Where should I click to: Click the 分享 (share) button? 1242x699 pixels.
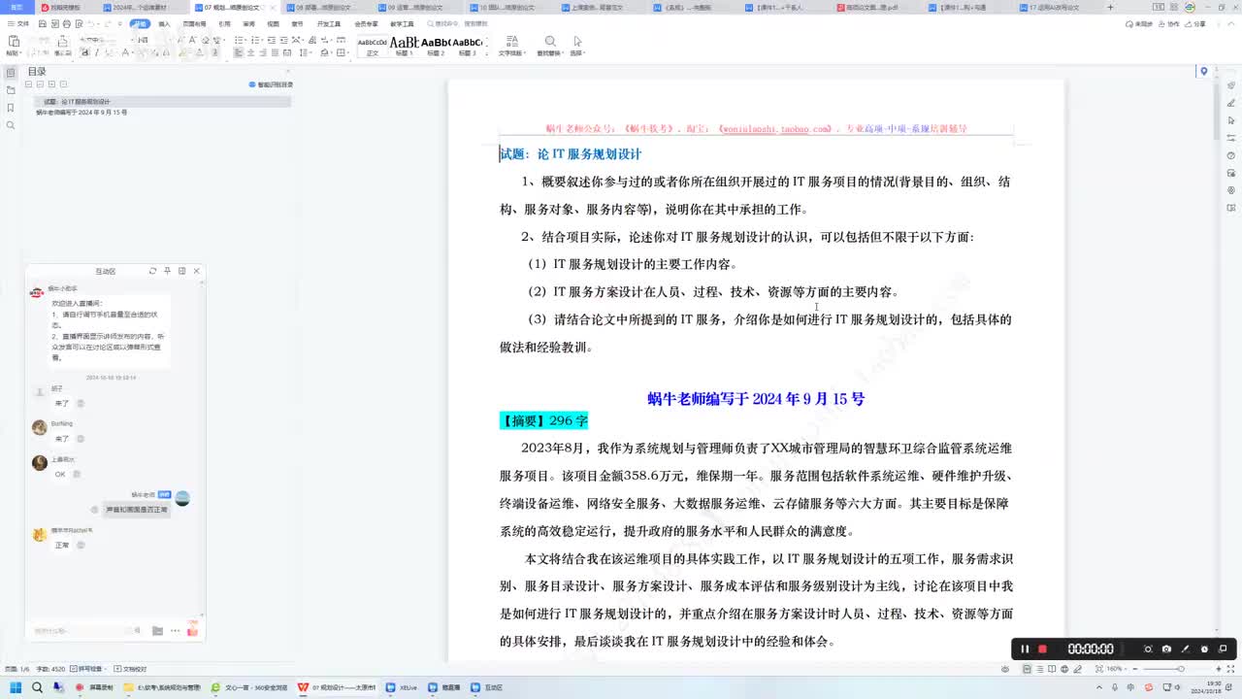pos(1196,23)
